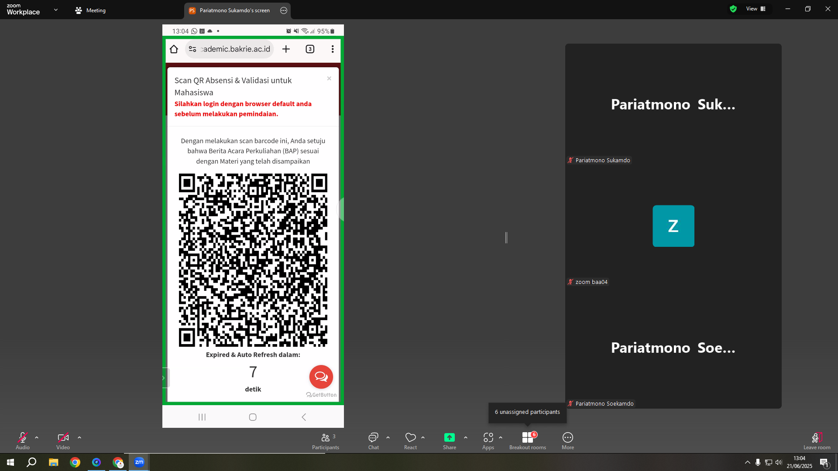Open the More options menu

568,440
